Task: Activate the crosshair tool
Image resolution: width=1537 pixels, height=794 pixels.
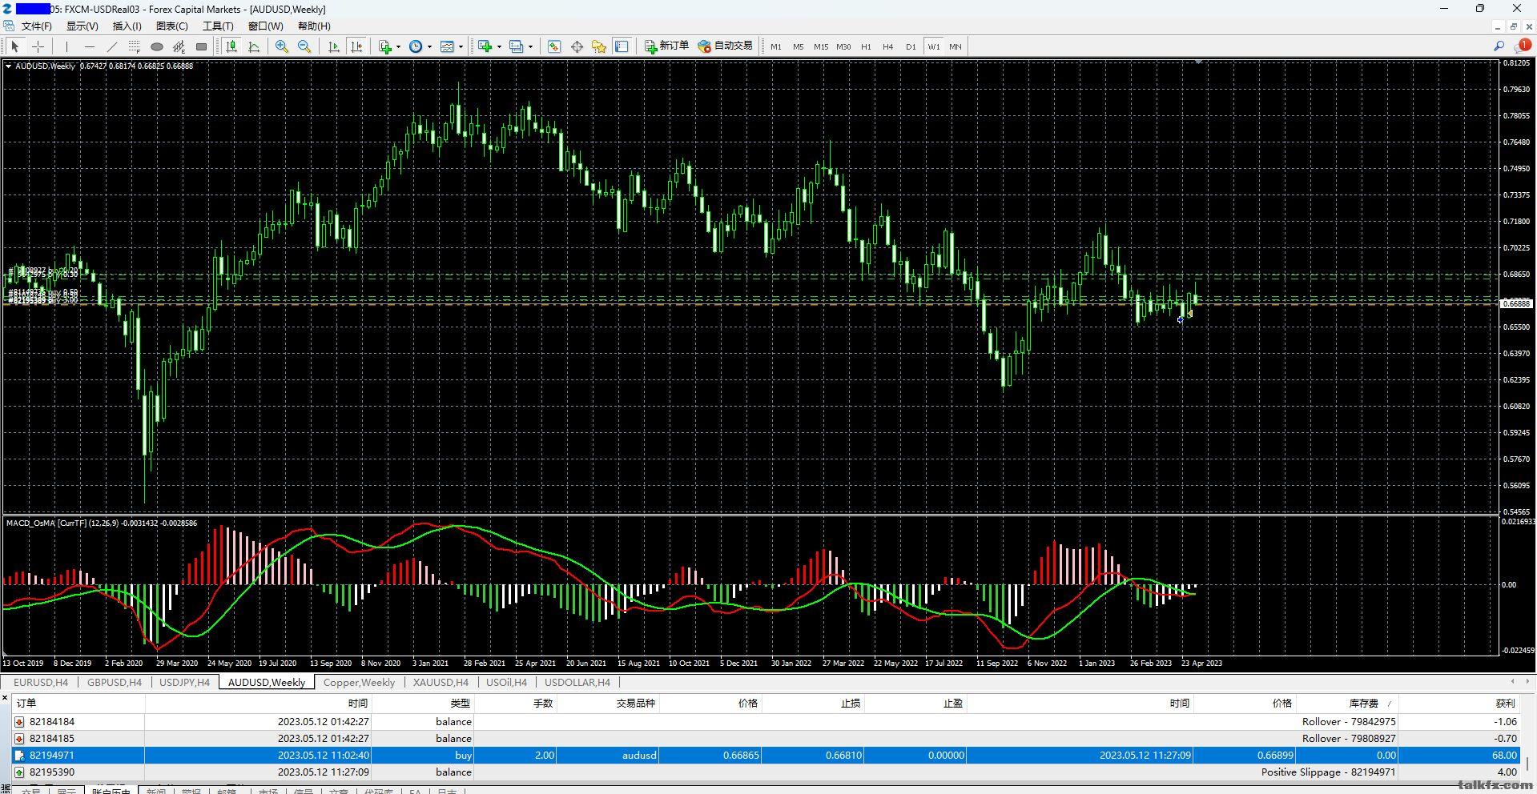Action: point(38,46)
